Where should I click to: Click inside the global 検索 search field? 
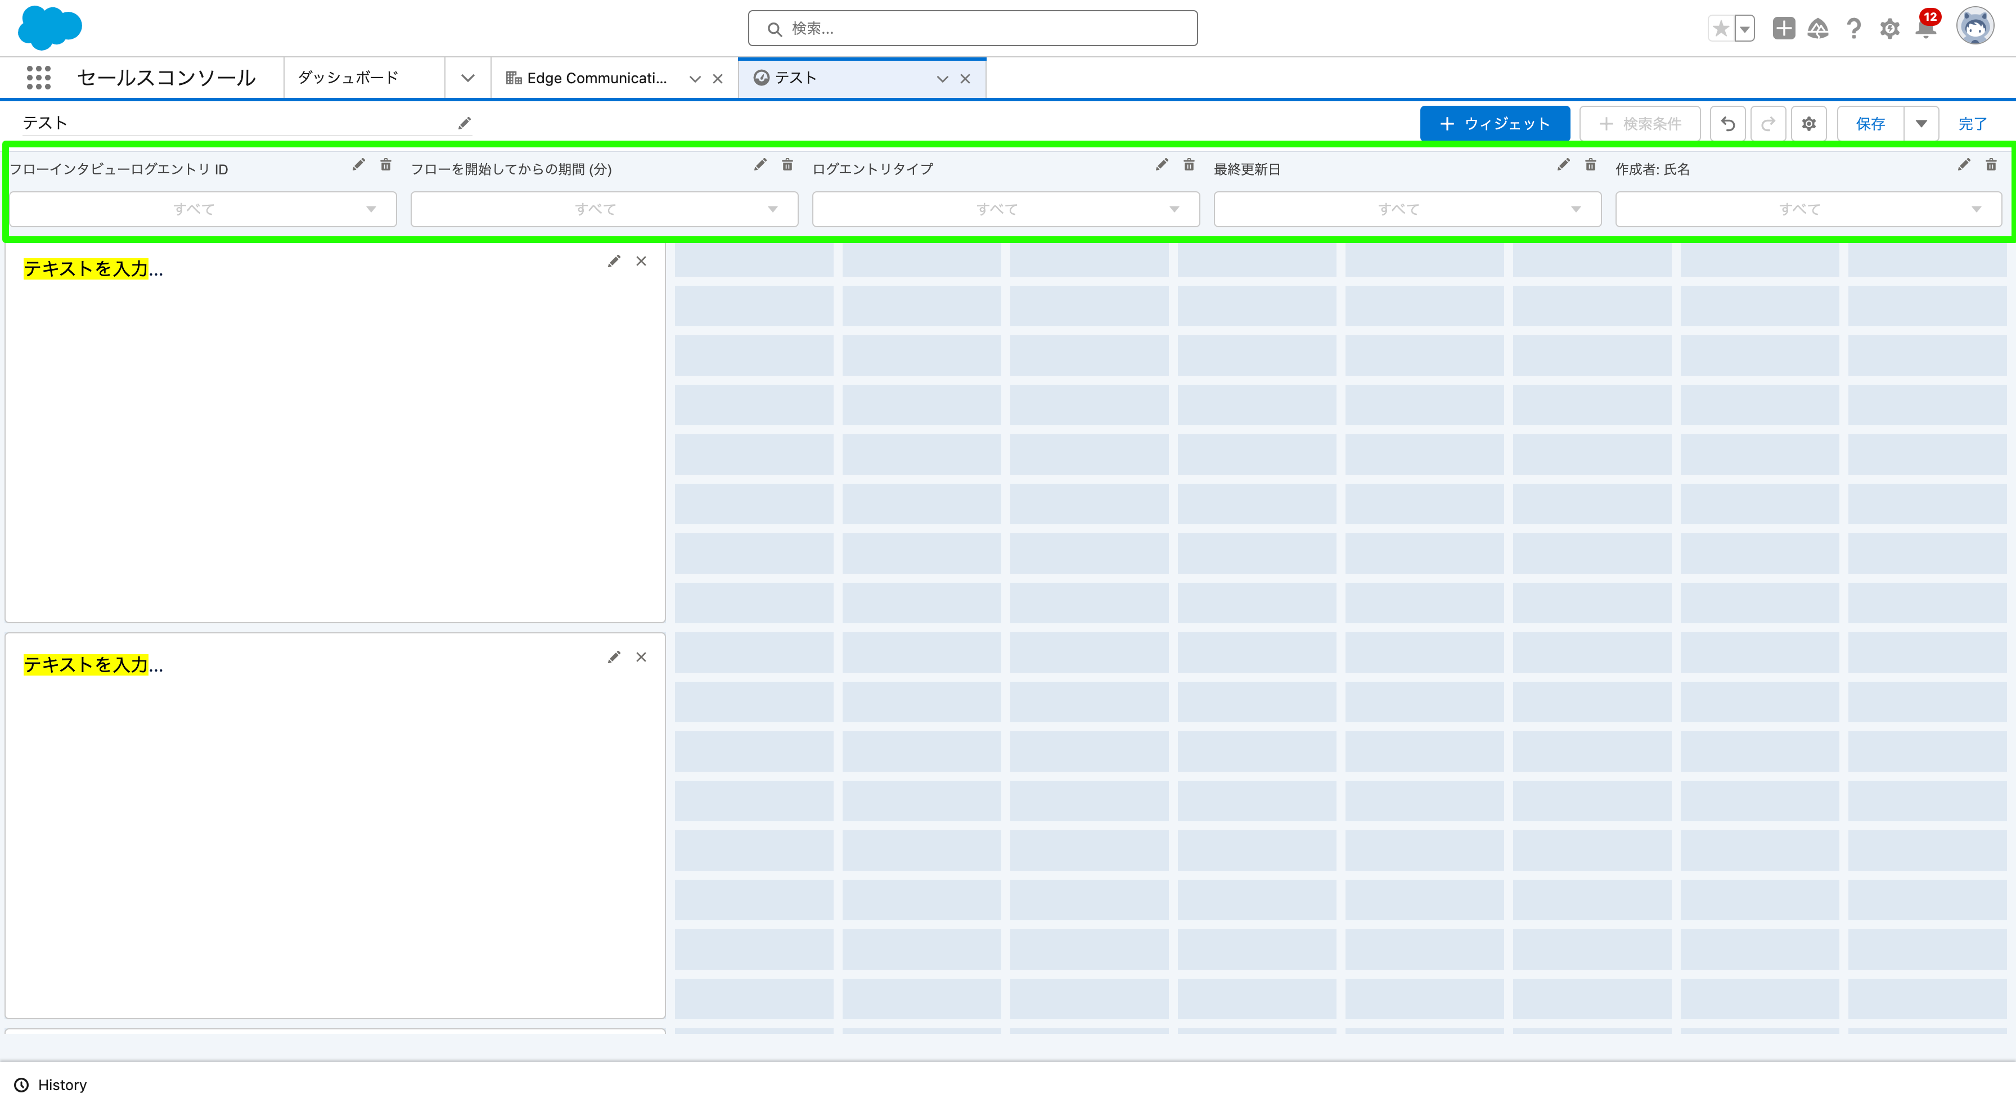[972, 28]
